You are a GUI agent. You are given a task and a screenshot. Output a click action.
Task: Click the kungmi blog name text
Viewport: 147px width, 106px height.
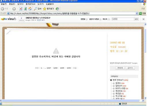[122, 47]
